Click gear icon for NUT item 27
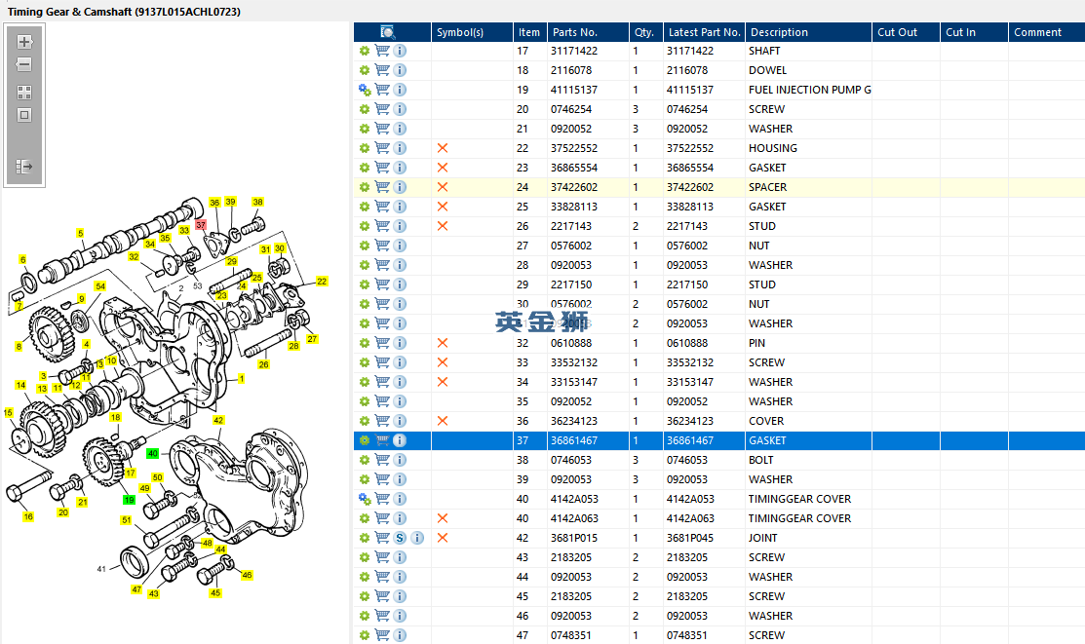The width and height of the screenshot is (1085, 644). pyautogui.click(x=365, y=246)
